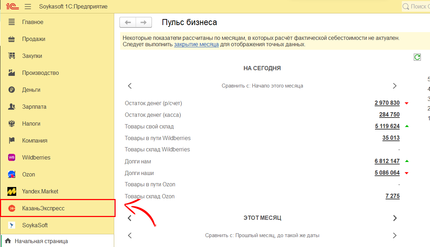Image resolution: width=430 pixels, height=247 pixels.
Task: Click the Пульс бизнеса page title
Action: coord(189,22)
